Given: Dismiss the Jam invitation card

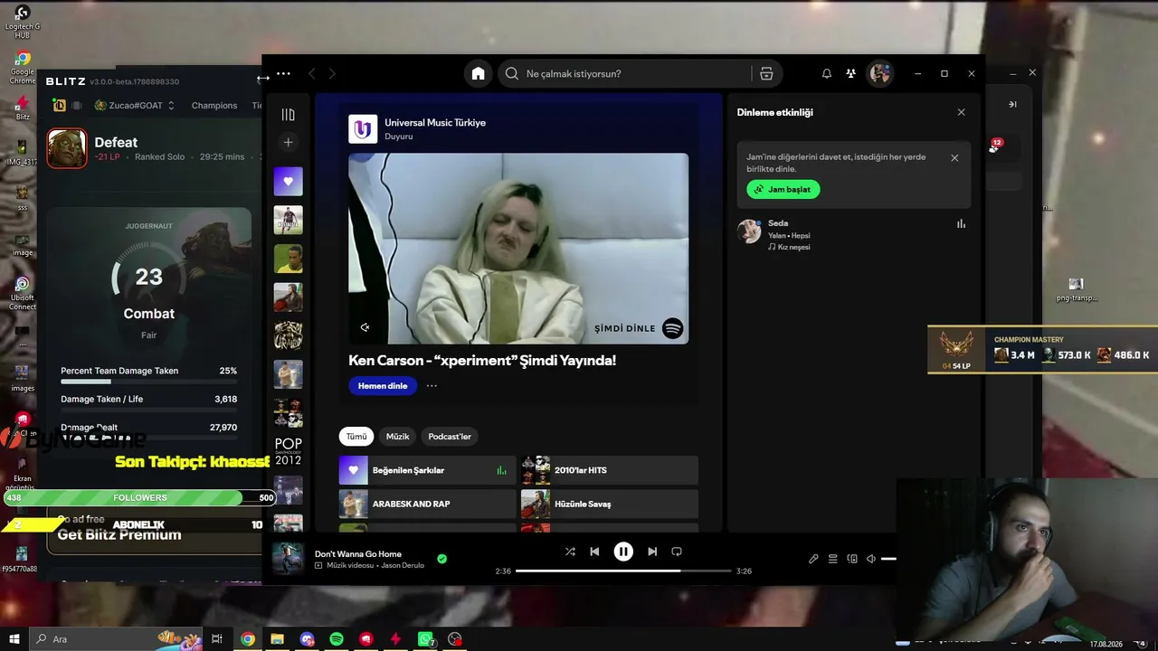Looking at the screenshot, I should [x=954, y=157].
